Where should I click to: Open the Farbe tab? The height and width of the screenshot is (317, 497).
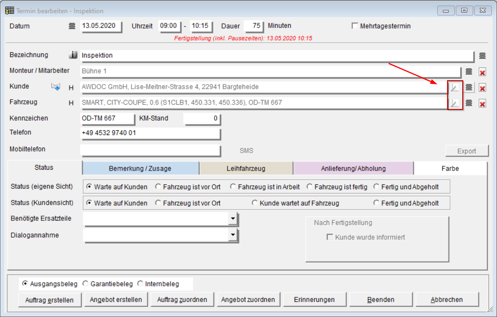click(450, 168)
